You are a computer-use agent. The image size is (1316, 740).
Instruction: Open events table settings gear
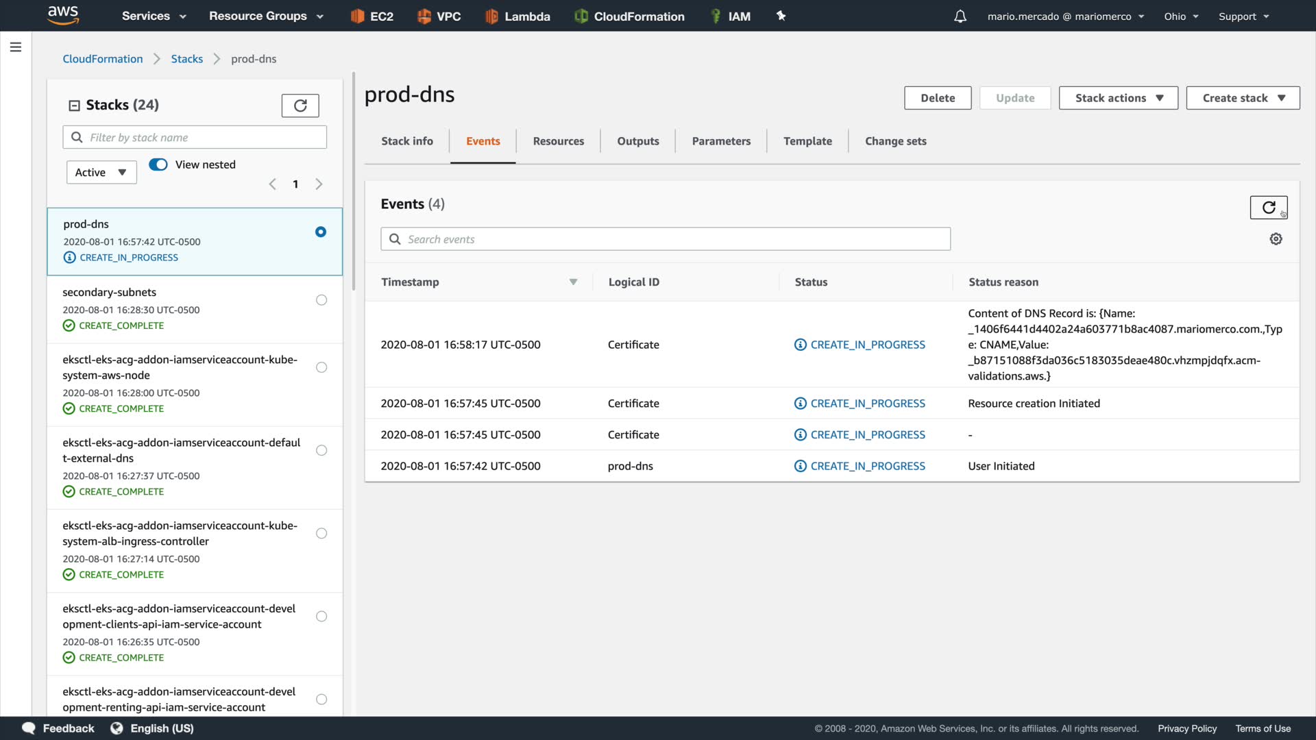(1276, 239)
